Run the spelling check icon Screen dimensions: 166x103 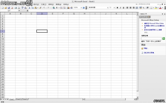(23, 8)
